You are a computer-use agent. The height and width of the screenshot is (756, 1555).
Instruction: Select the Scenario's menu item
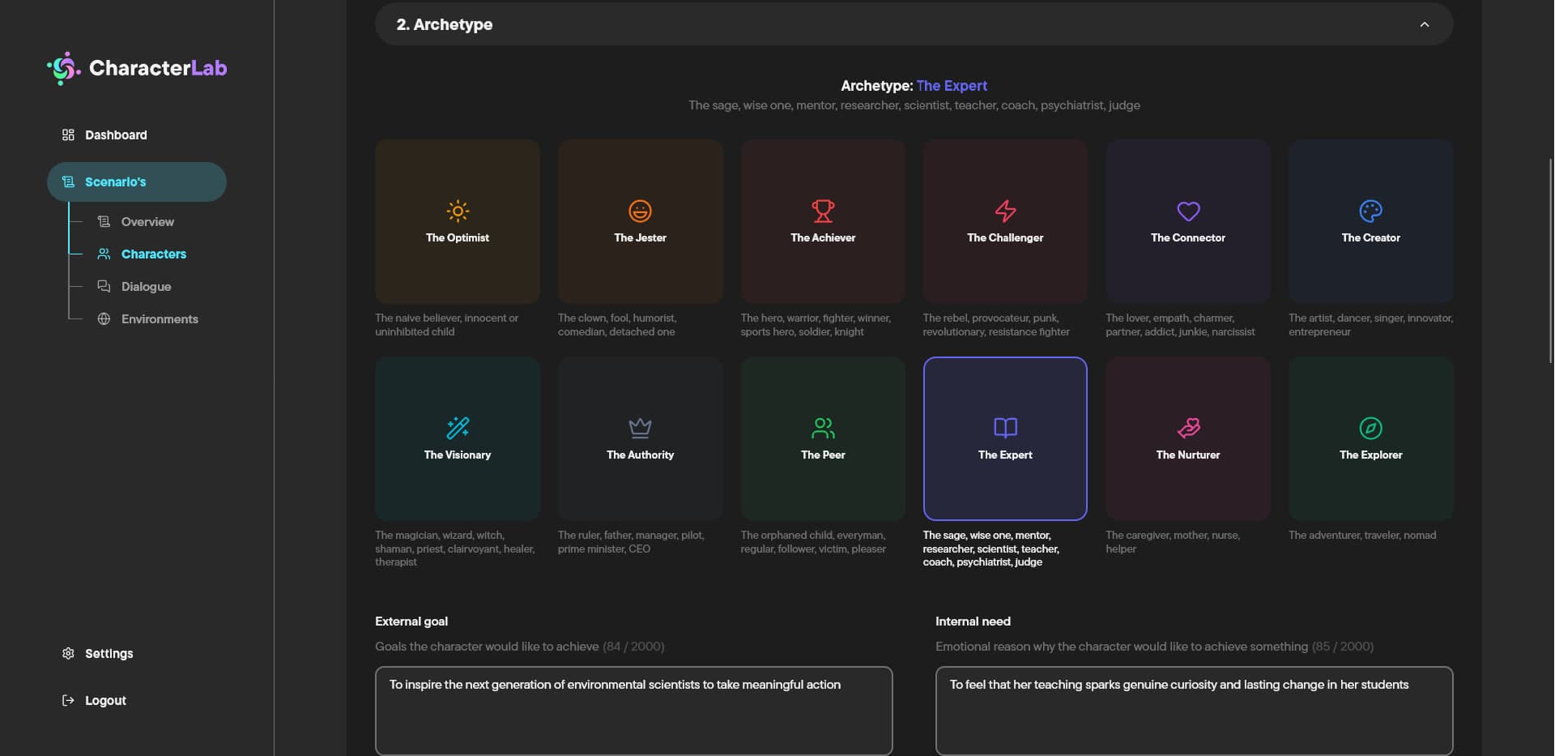[136, 182]
